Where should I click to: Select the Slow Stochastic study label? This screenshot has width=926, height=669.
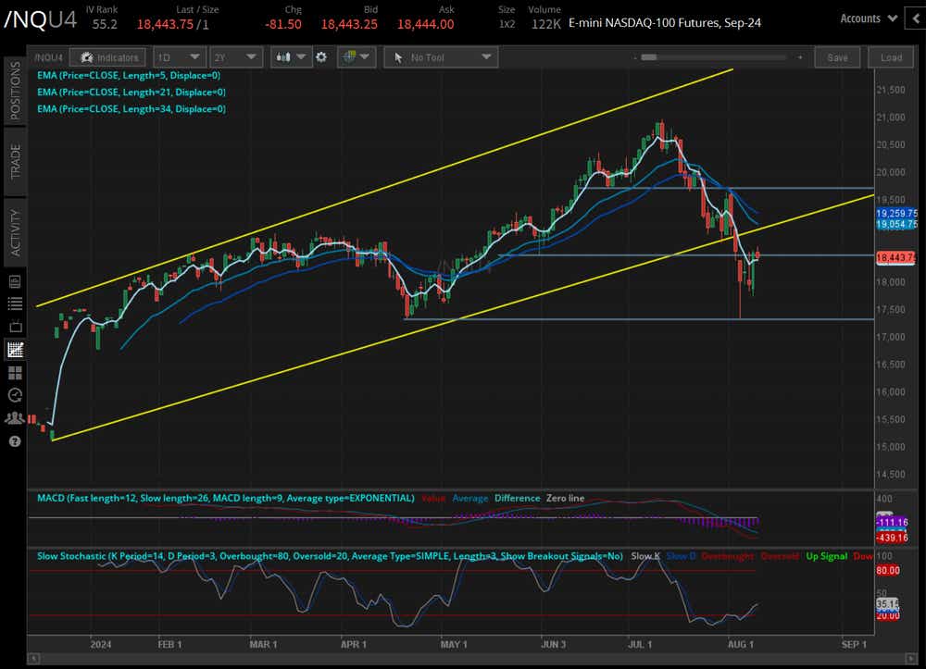(330, 556)
